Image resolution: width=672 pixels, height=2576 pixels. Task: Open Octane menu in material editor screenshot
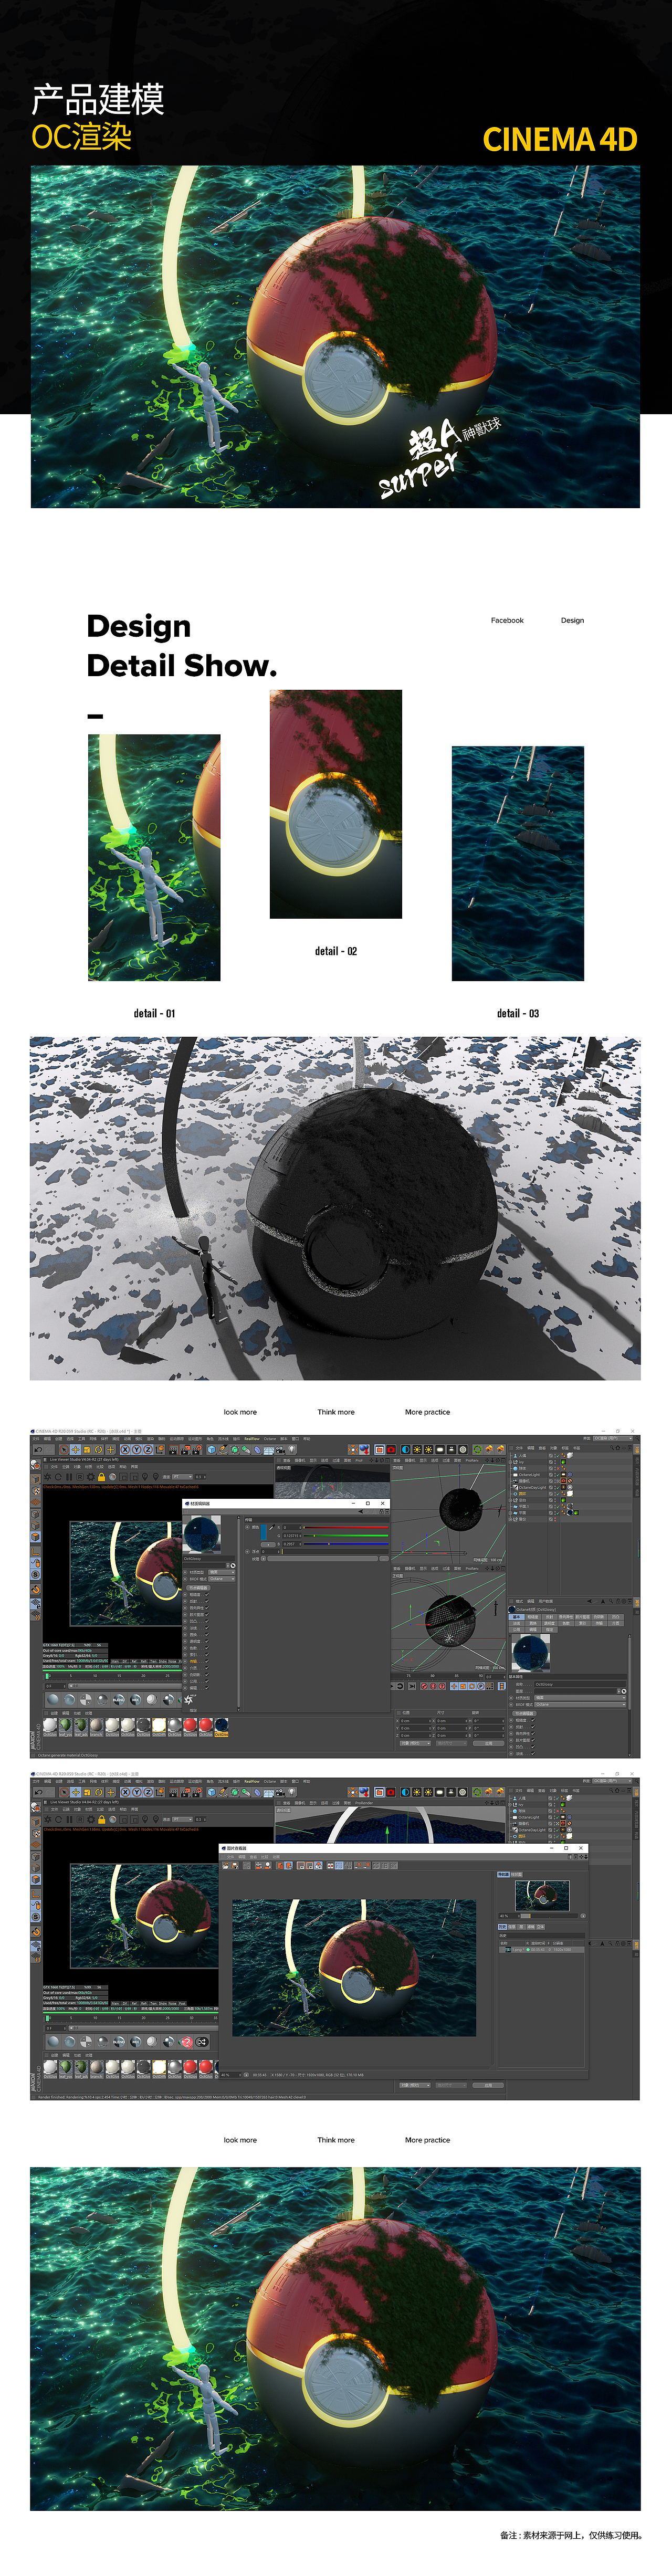coord(270,1438)
